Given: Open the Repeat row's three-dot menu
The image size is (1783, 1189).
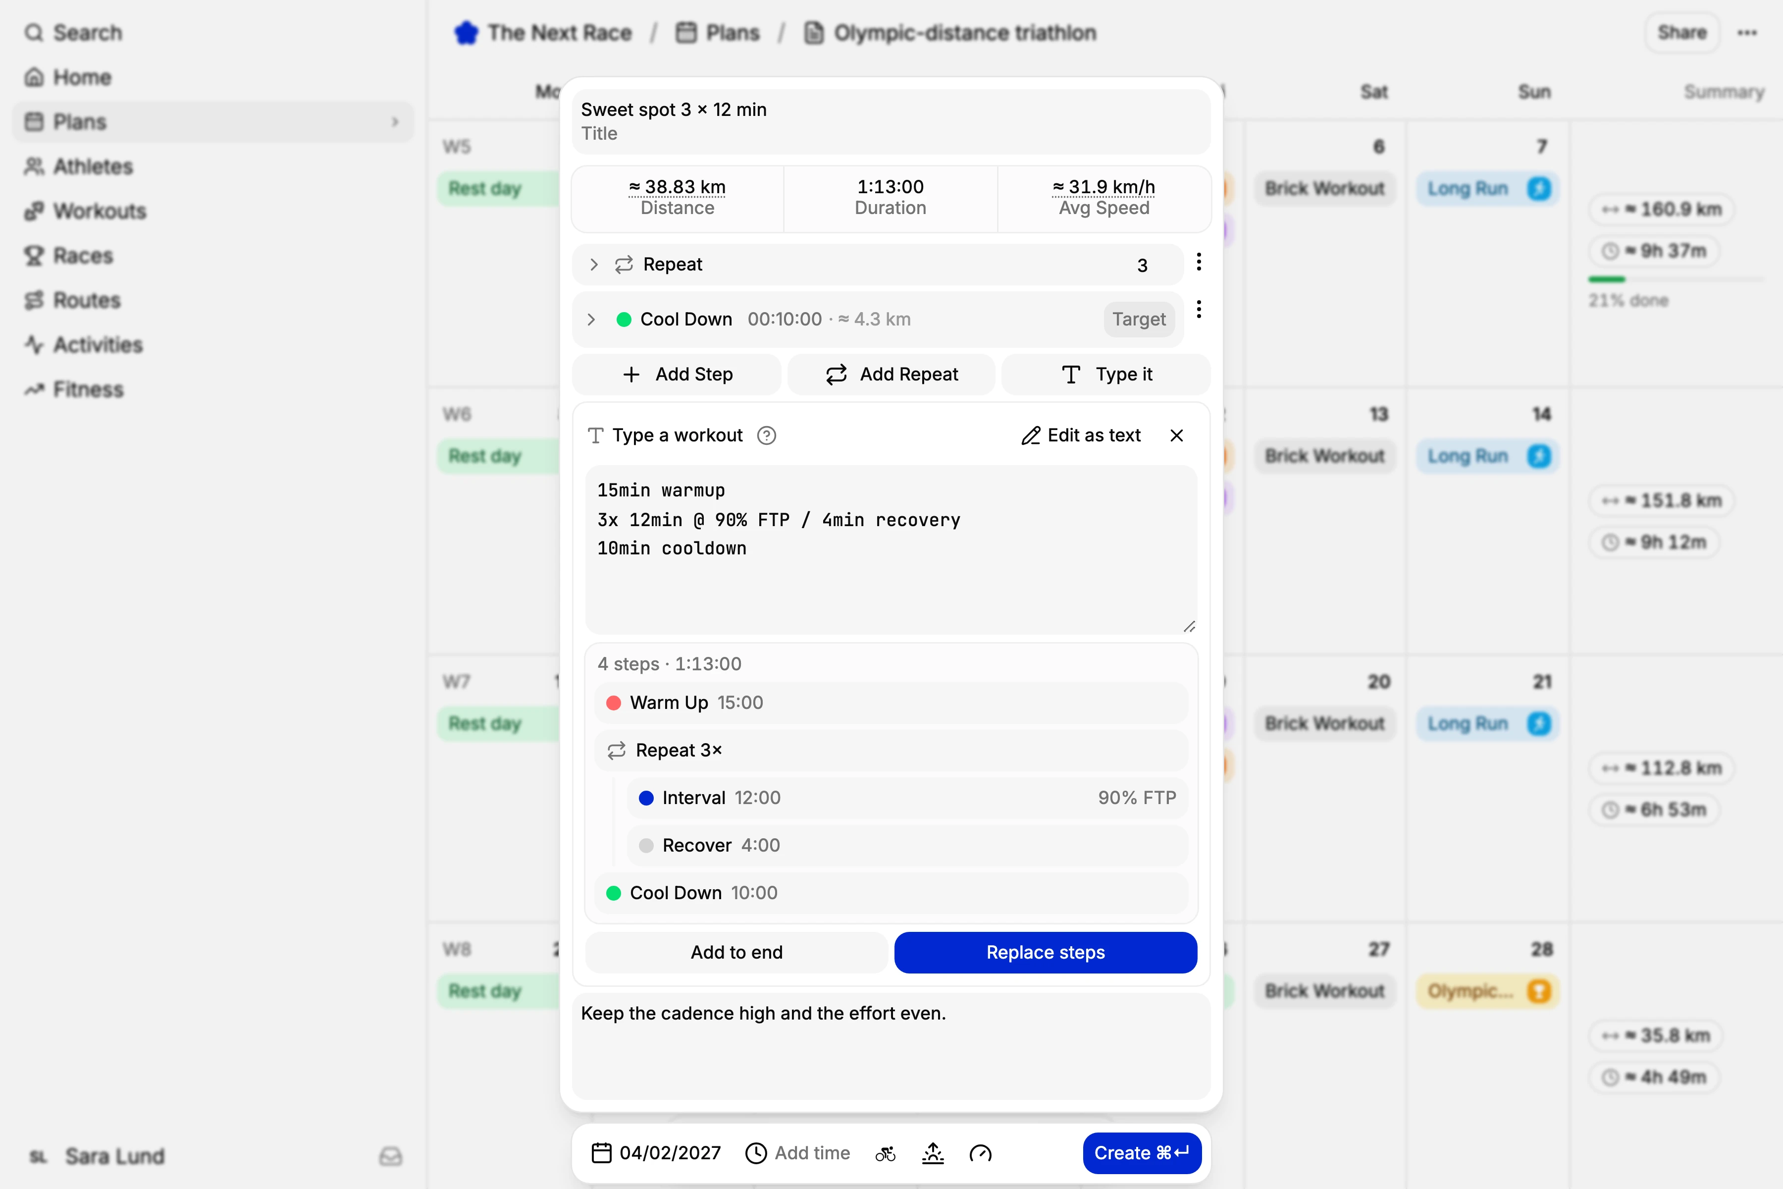Looking at the screenshot, I should (x=1199, y=263).
